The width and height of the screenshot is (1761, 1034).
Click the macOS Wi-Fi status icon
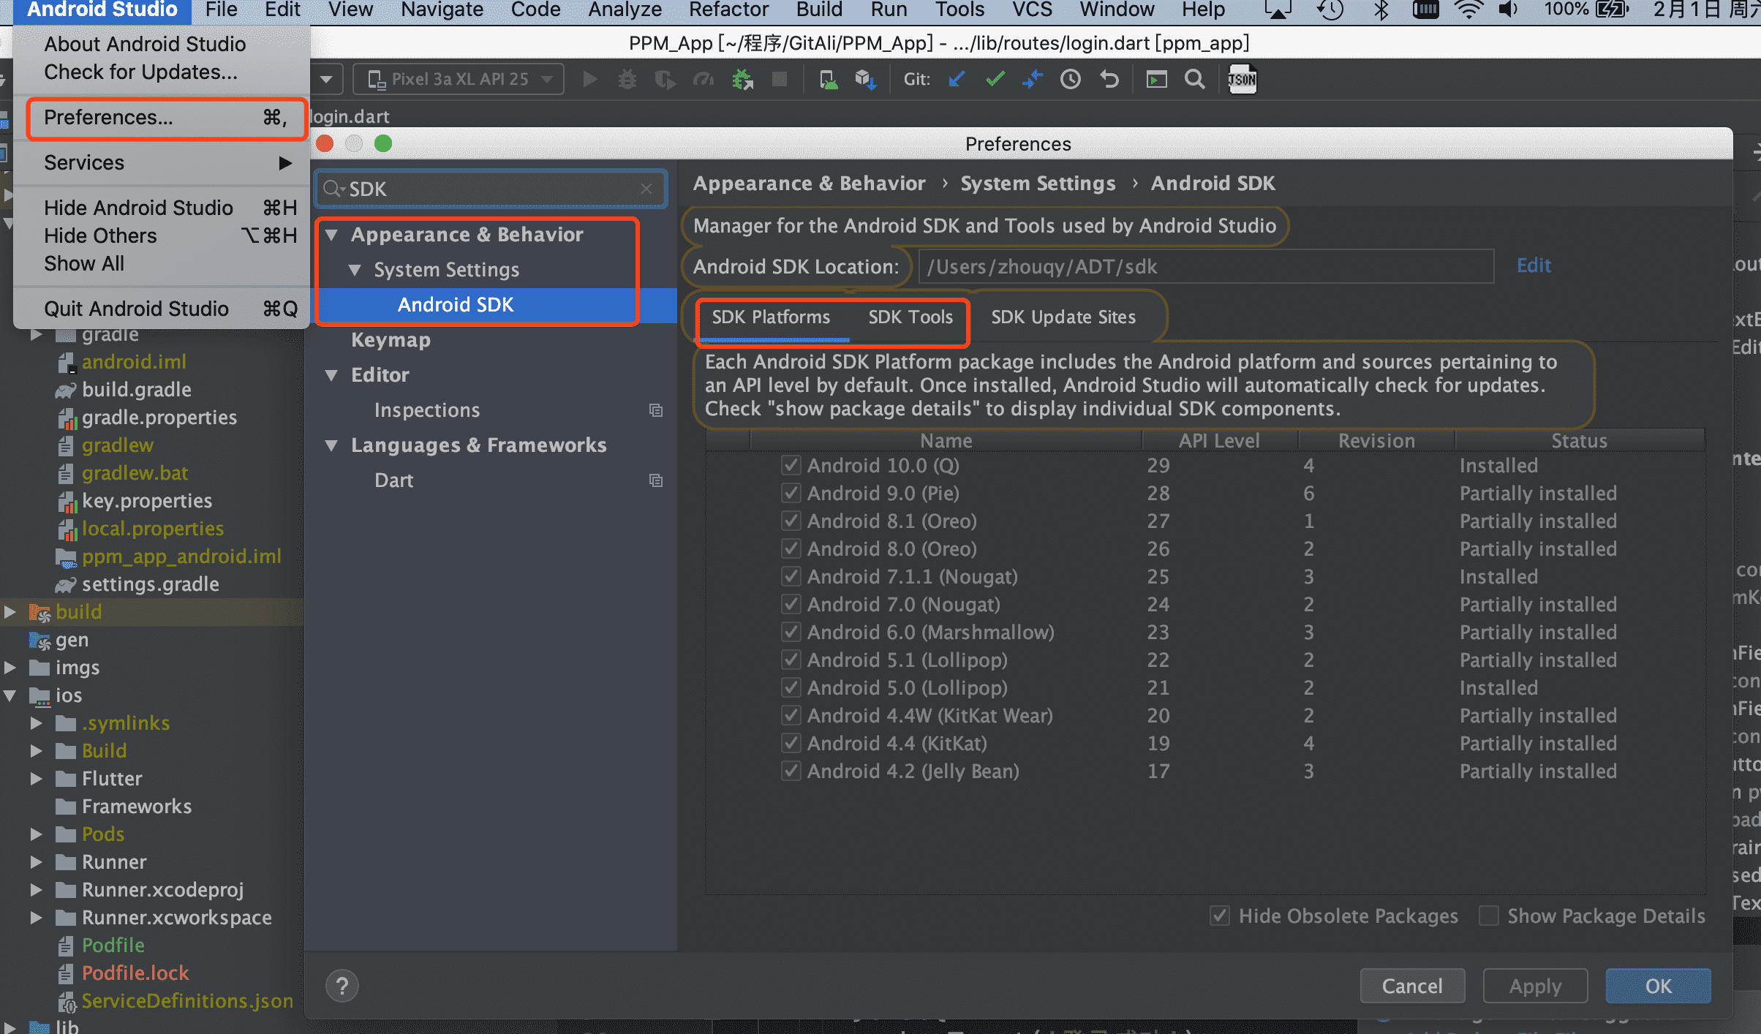tap(1468, 10)
